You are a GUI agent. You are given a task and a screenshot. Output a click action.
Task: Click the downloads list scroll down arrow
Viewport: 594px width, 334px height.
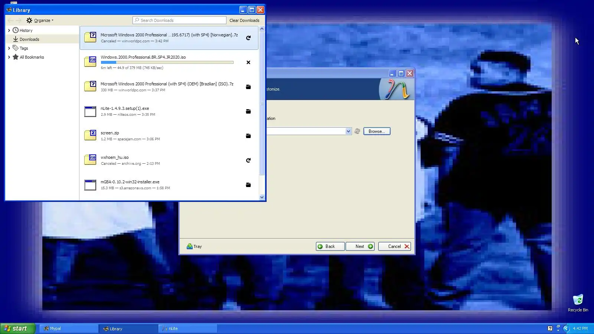click(262, 197)
